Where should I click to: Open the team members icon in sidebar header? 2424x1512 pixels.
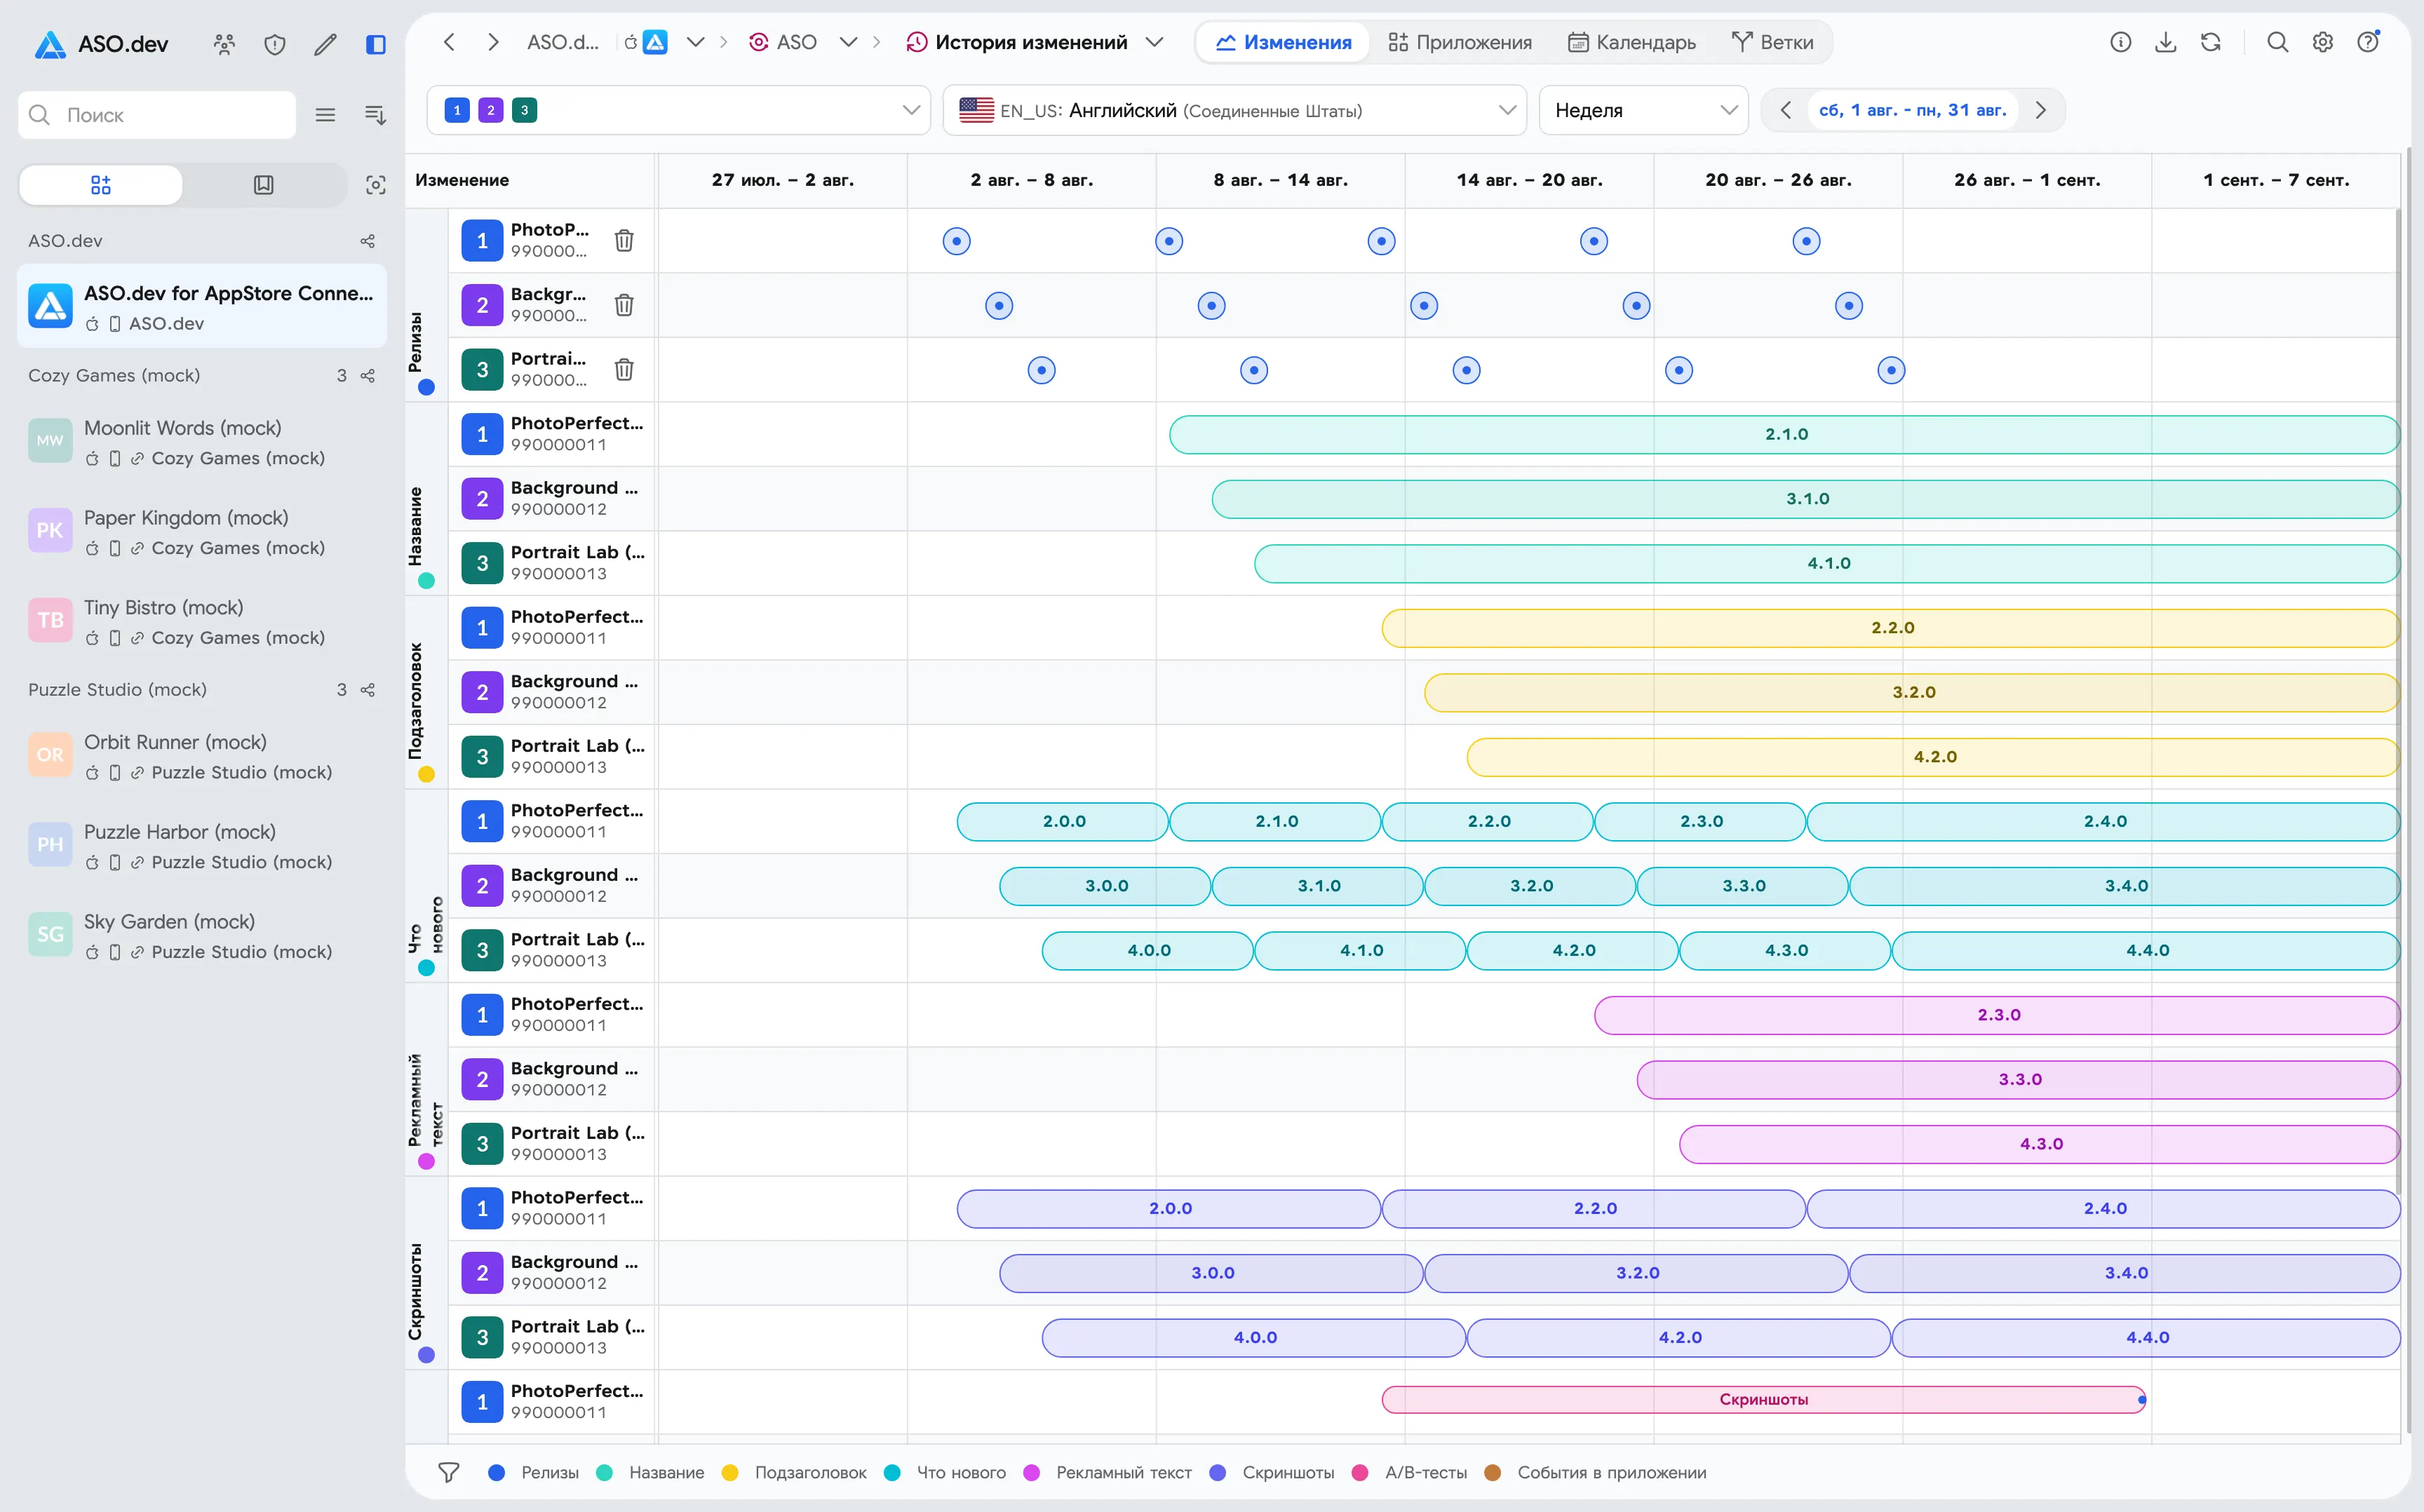(224, 44)
